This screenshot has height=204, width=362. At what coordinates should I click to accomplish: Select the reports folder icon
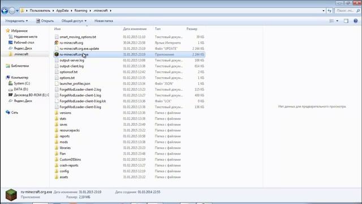pos(57,136)
